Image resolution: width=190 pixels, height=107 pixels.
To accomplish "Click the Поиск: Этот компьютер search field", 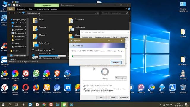I will [x=115, y=13].
